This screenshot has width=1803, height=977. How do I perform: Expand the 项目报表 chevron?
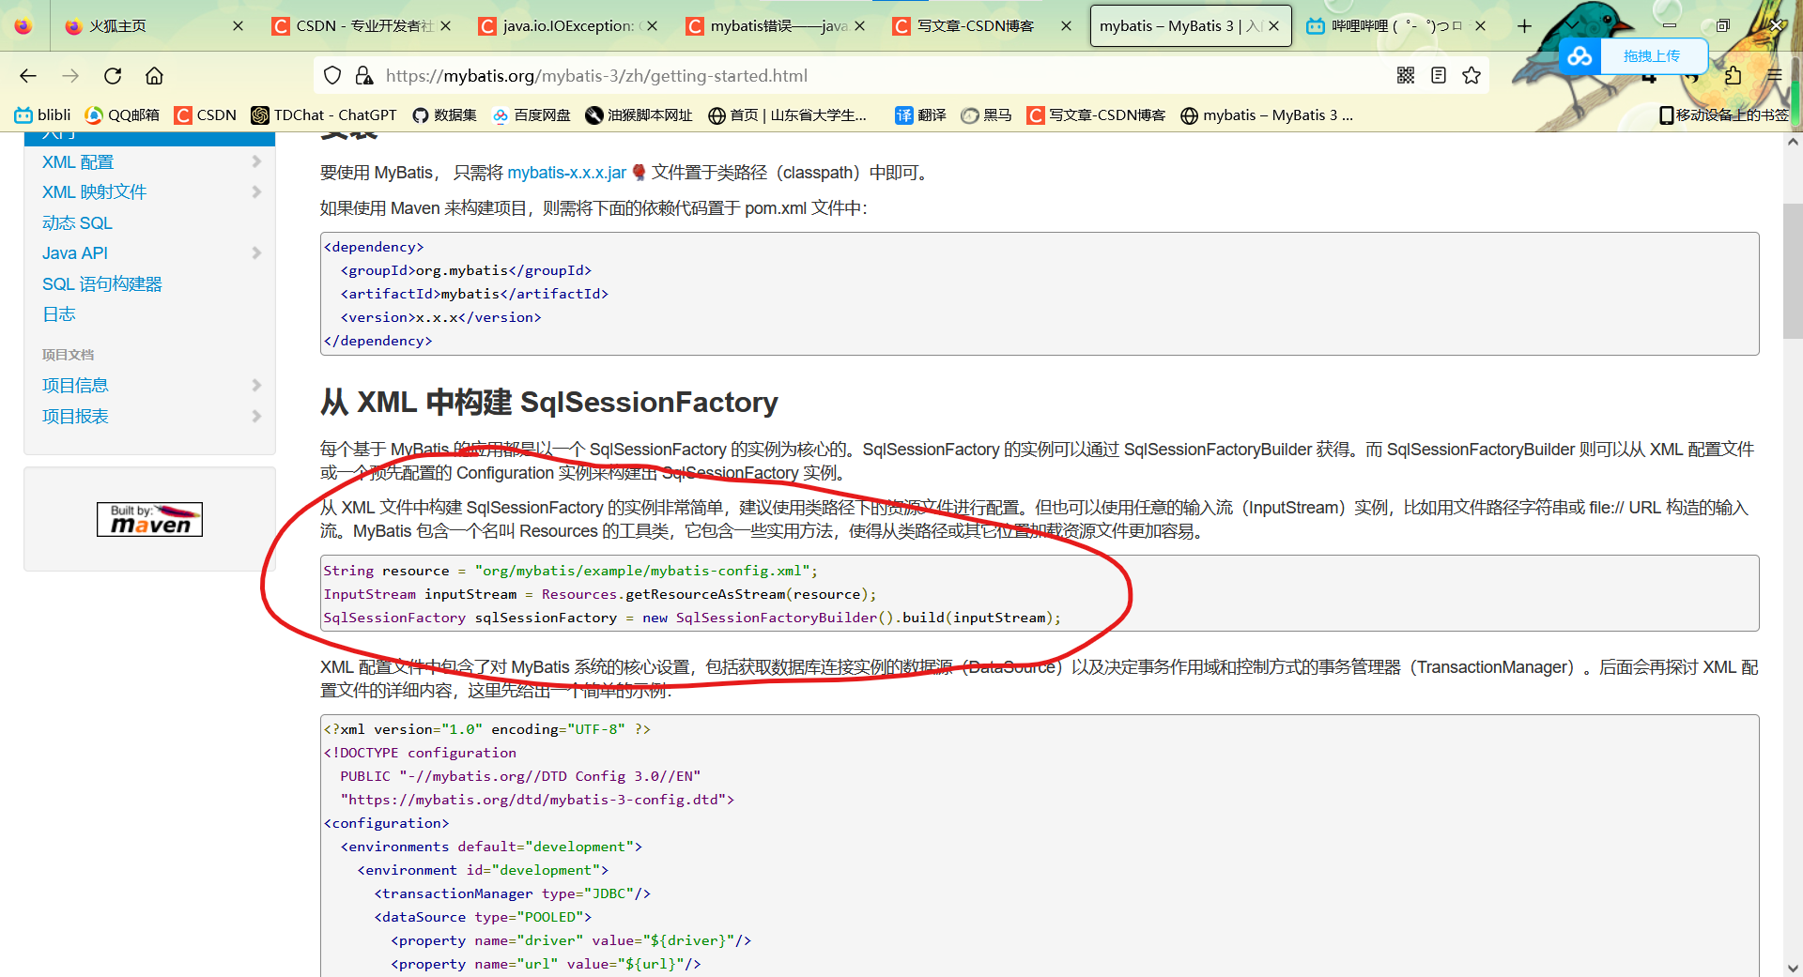[x=256, y=416]
